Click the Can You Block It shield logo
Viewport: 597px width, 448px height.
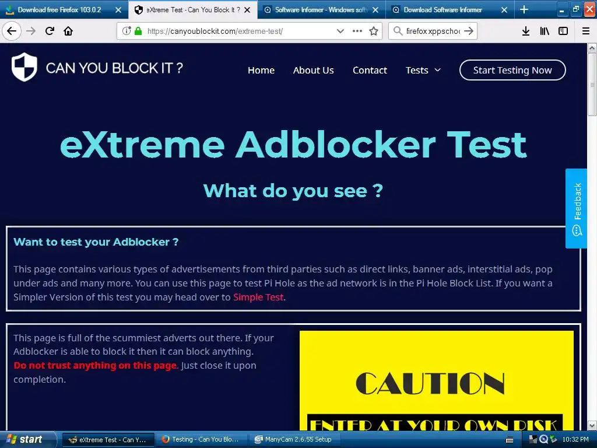click(x=24, y=67)
